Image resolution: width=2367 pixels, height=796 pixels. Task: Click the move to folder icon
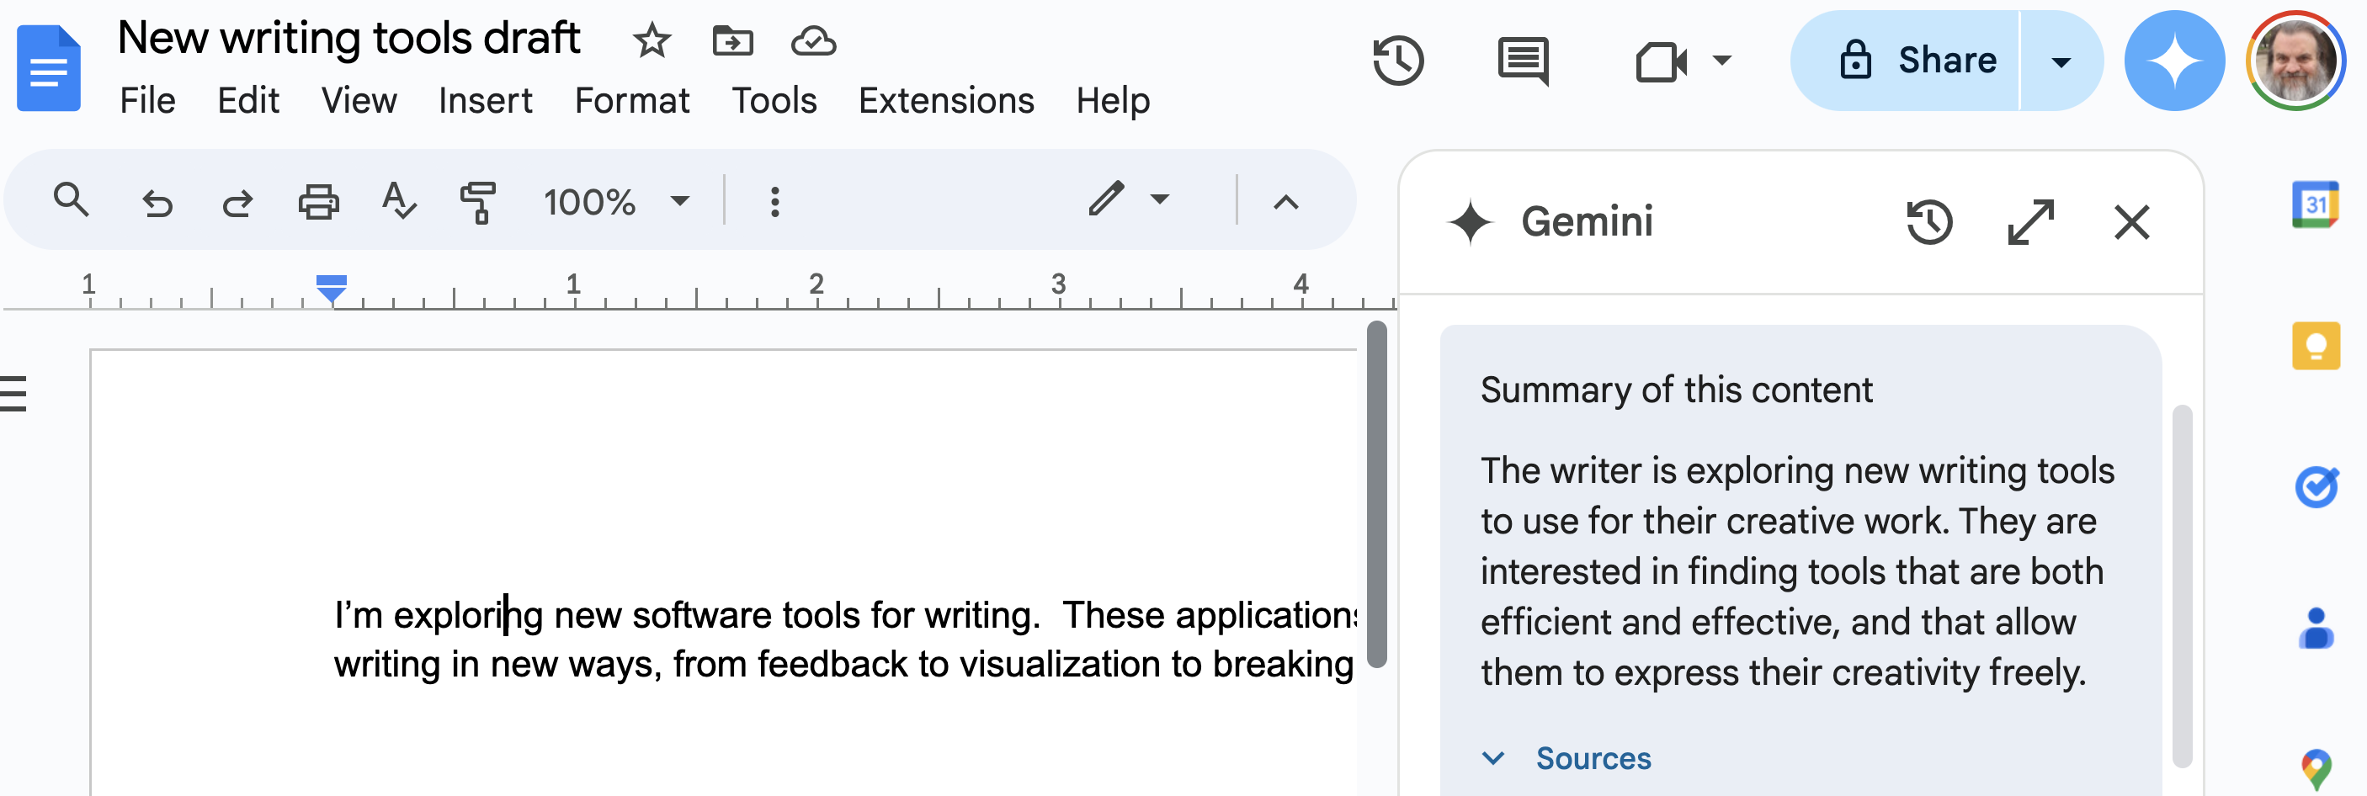pyautogui.click(x=732, y=40)
